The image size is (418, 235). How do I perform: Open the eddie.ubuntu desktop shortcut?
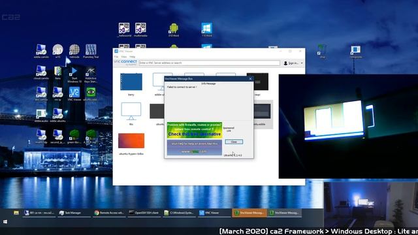point(58,116)
